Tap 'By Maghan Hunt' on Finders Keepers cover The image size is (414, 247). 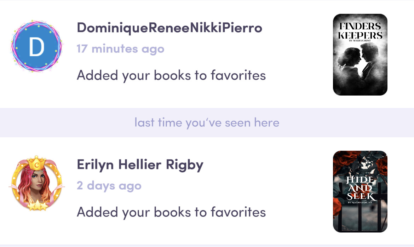click(x=360, y=41)
